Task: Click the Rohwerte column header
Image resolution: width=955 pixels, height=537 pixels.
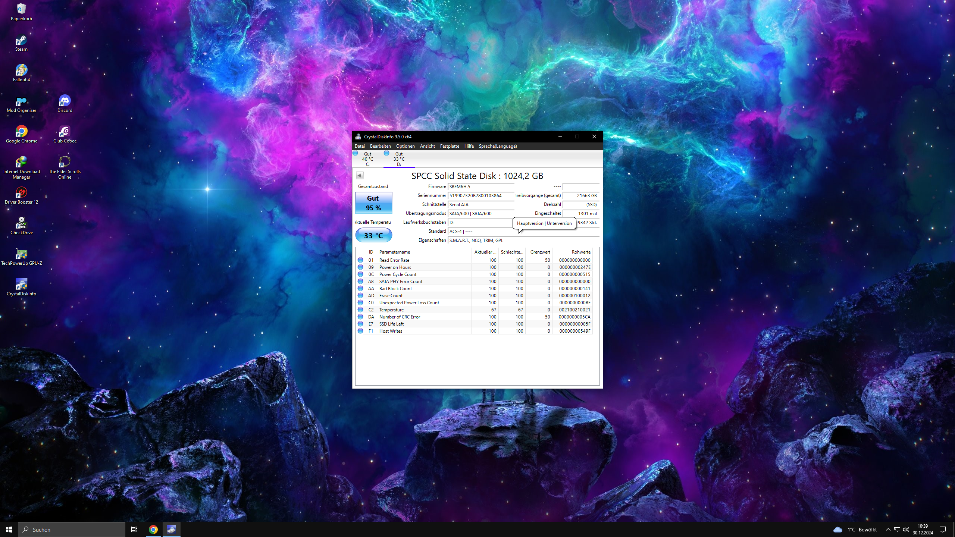Action: tap(581, 252)
